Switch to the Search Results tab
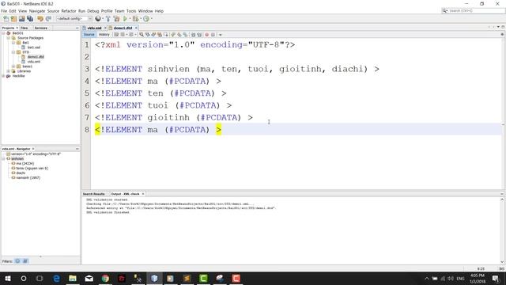Screen dimensions: 506x285 pyautogui.click(x=93, y=194)
